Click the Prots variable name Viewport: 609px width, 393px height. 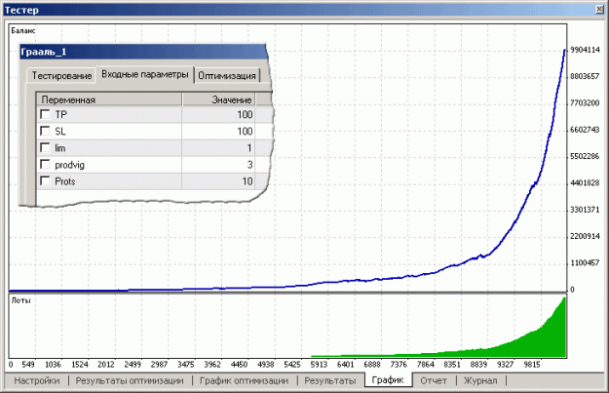pos(65,181)
